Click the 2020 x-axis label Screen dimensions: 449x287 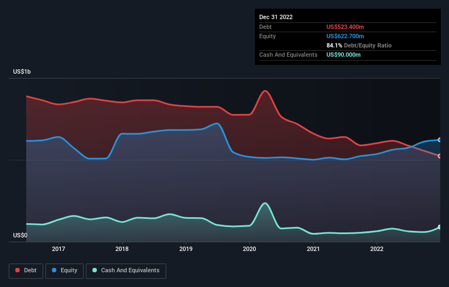coord(249,249)
